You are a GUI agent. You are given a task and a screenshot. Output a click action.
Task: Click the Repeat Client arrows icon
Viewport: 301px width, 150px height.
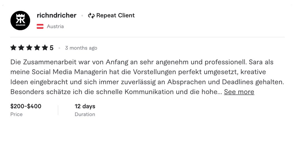coord(91,16)
